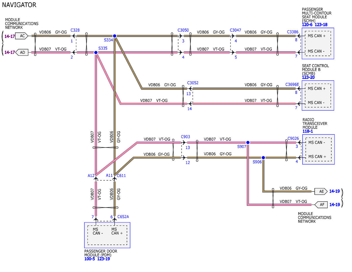The height and width of the screenshot is (272, 352).
Task: Click VDB07 VT-OG label beside AD
Action: click(53, 49)
